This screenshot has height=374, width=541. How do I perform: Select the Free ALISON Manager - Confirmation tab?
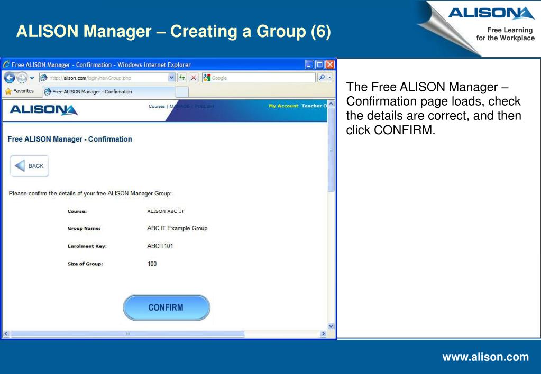(109, 92)
